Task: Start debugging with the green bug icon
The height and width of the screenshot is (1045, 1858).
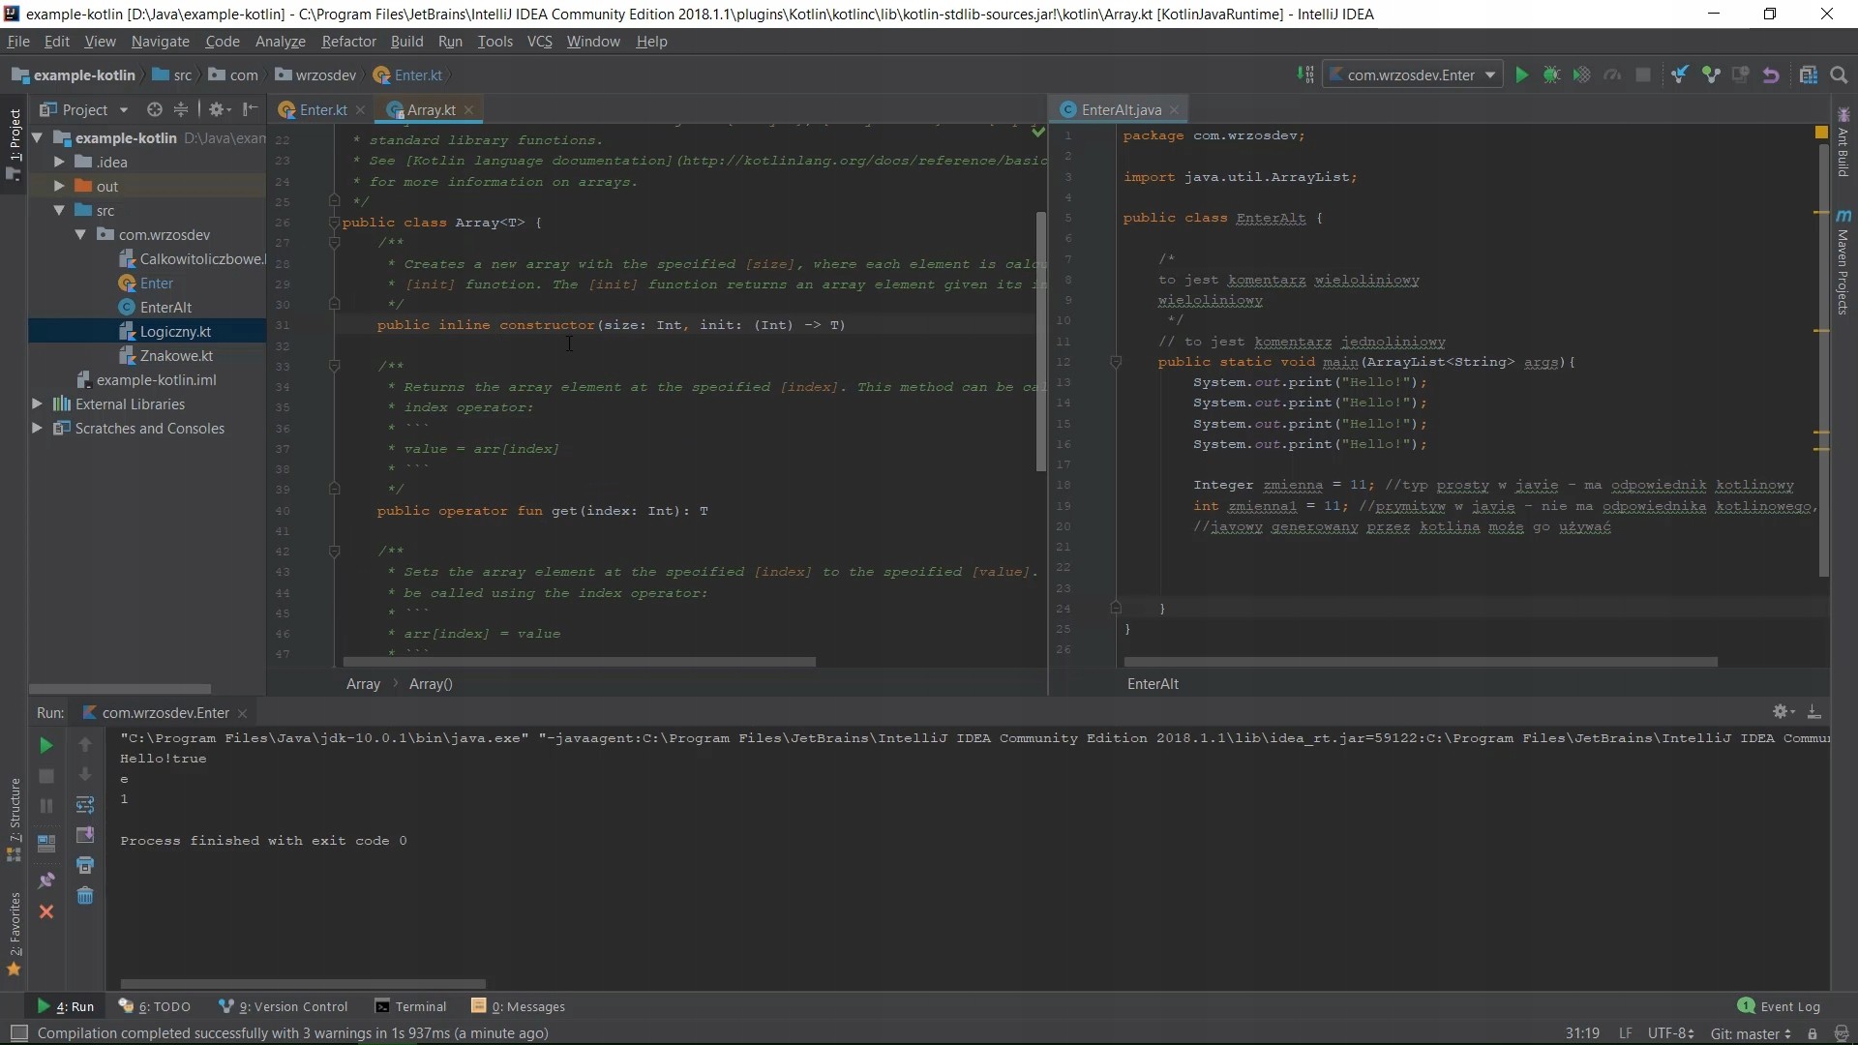Action: 1551,75
